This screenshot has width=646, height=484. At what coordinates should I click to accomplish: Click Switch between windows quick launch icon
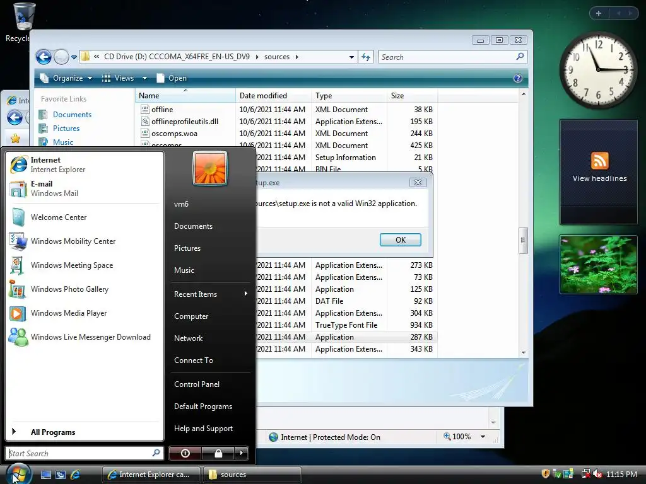[61, 475]
